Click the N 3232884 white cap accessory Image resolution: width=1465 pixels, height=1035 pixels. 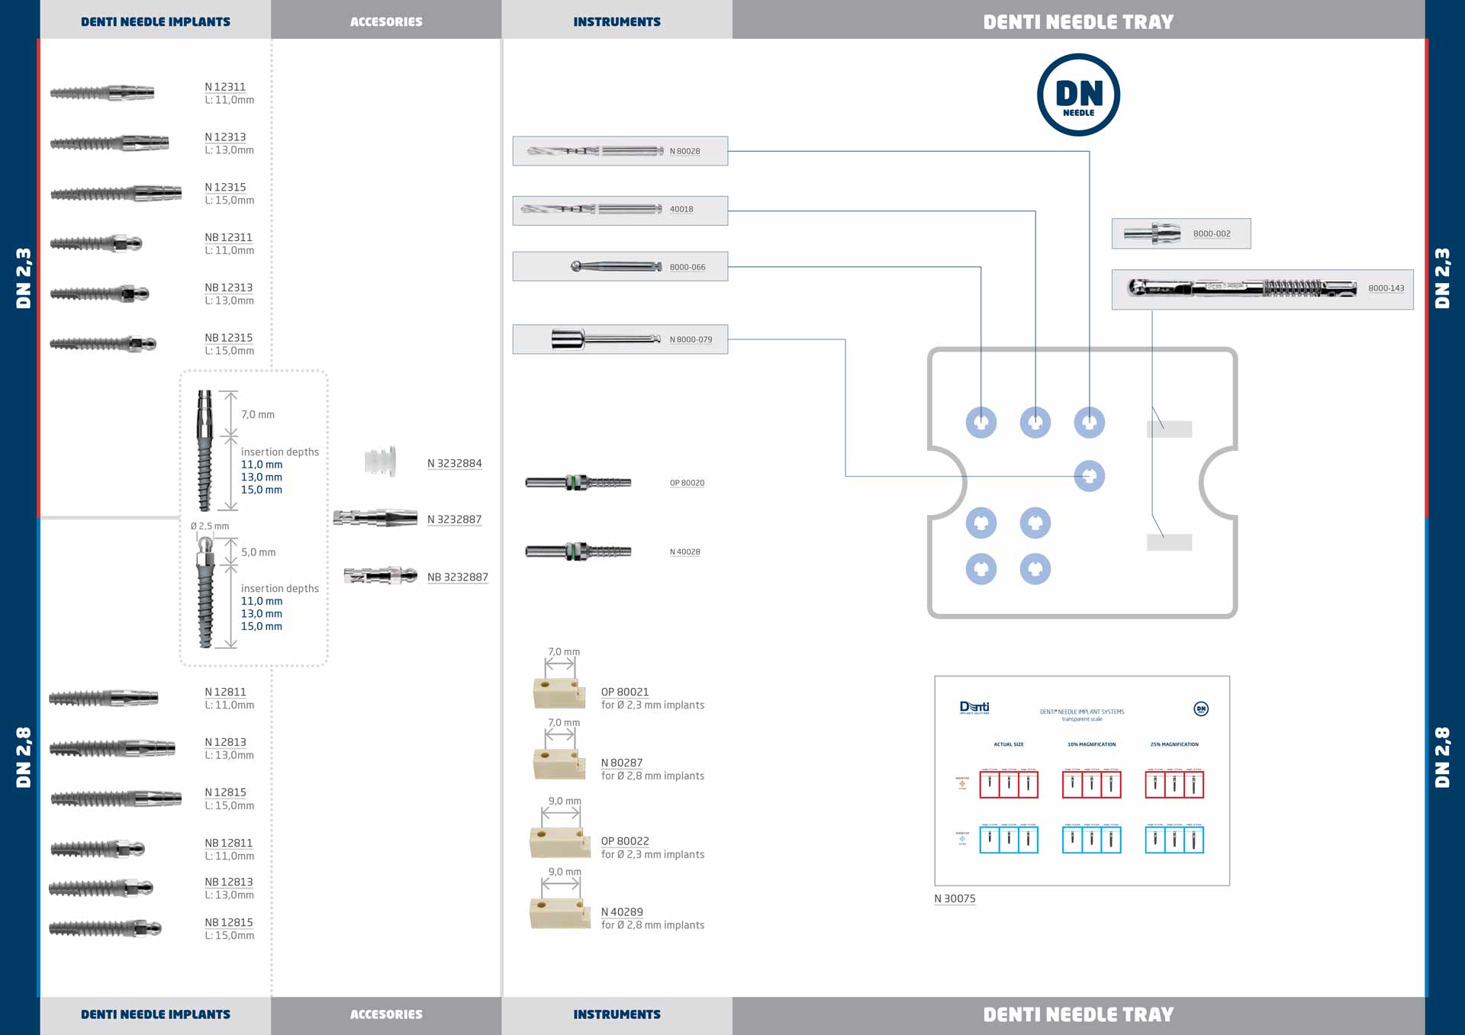pyautogui.click(x=381, y=462)
